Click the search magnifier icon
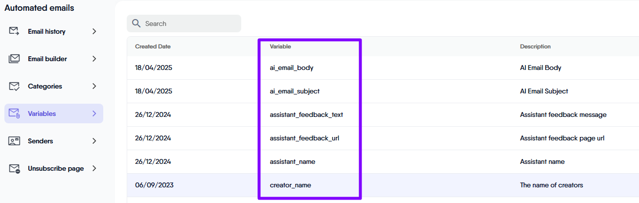Viewport: 639px width, 203px height. click(137, 23)
